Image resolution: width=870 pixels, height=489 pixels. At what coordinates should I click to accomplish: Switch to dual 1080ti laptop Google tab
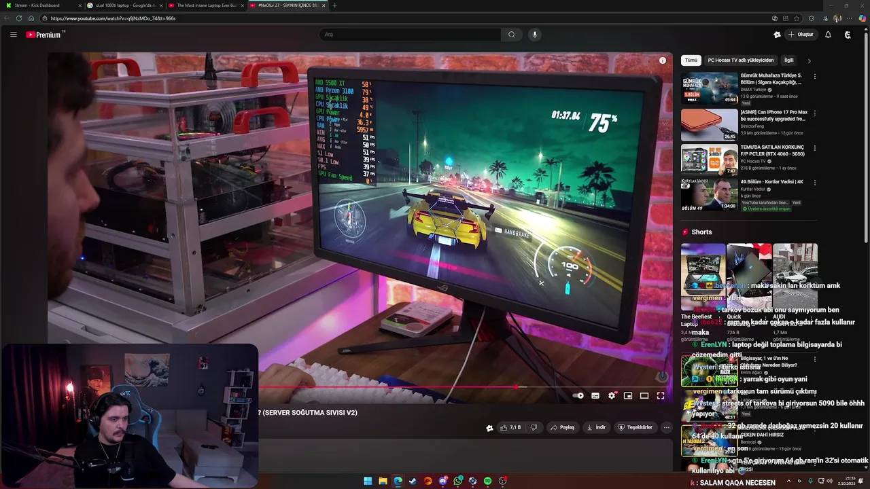coord(124,5)
